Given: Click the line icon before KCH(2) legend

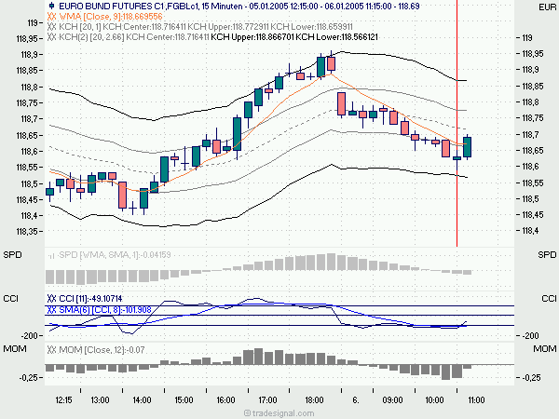Looking at the screenshot, I should [51, 37].
